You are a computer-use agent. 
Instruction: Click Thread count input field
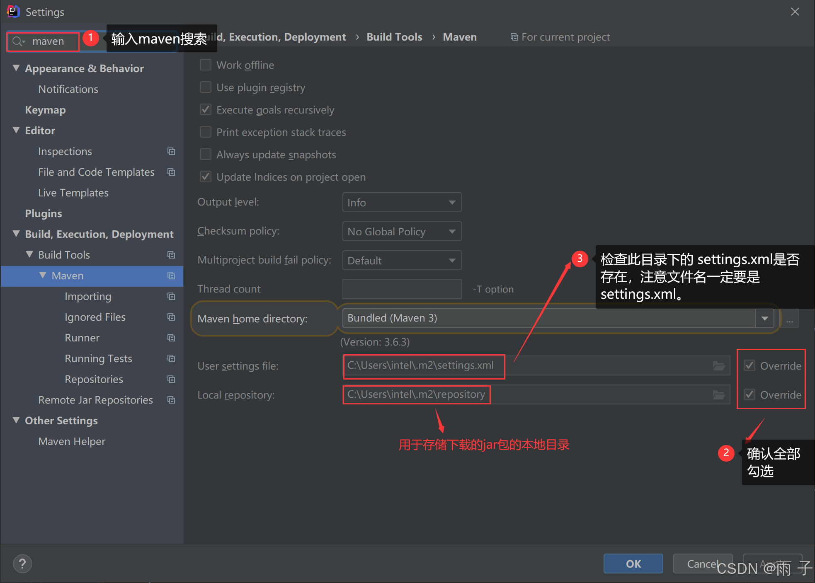click(x=402, y=289)
